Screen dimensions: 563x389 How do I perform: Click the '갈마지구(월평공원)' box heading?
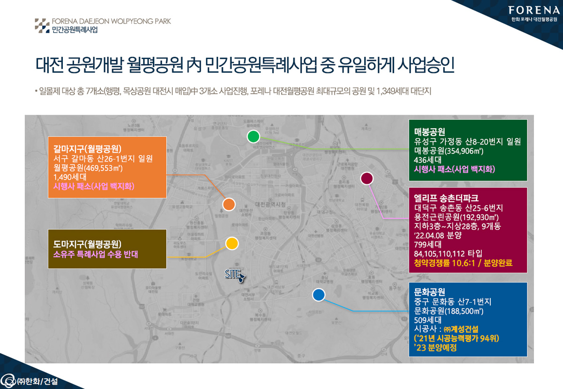(x=88, y=149)
